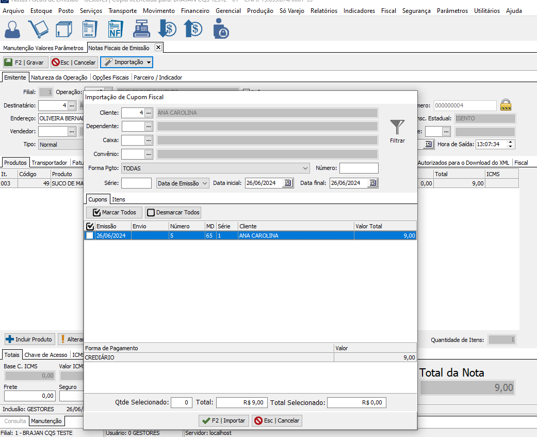Open the Data de Emissão dropdown
This screenshot has width=537, height=437.
[183, 183]
